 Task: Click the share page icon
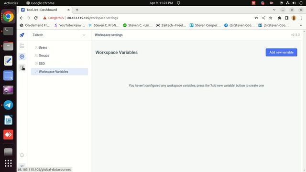tap(263, 18)
